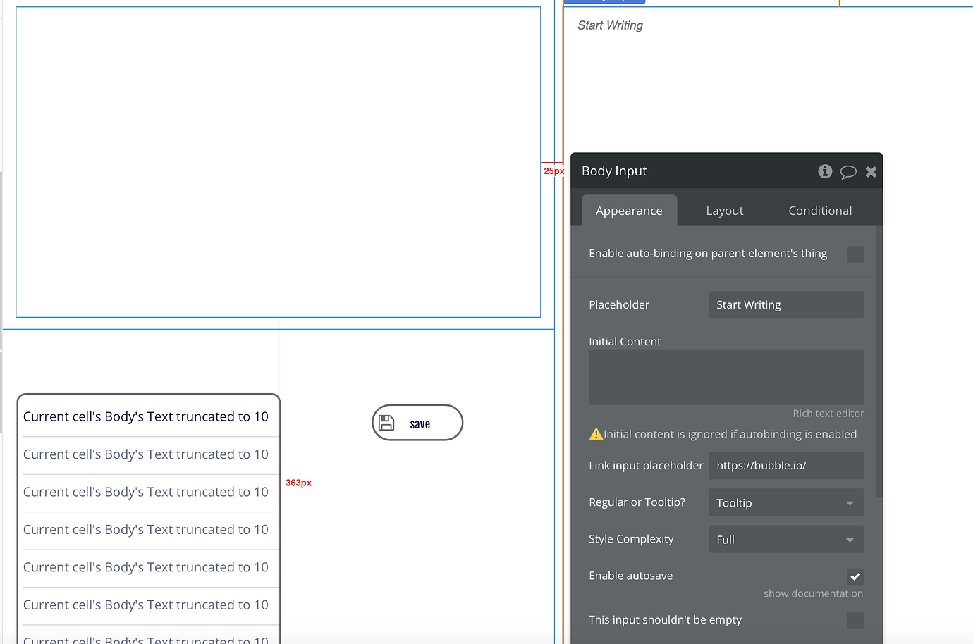Check 'This input shouldn't be empty'

pyautogui.click(x=855, y=621)
